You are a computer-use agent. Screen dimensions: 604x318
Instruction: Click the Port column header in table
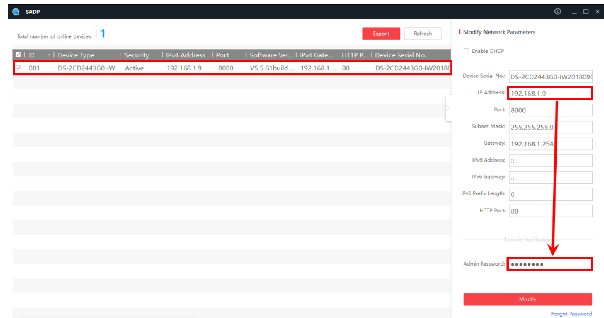pyautogui.click(x=223, y=55)
